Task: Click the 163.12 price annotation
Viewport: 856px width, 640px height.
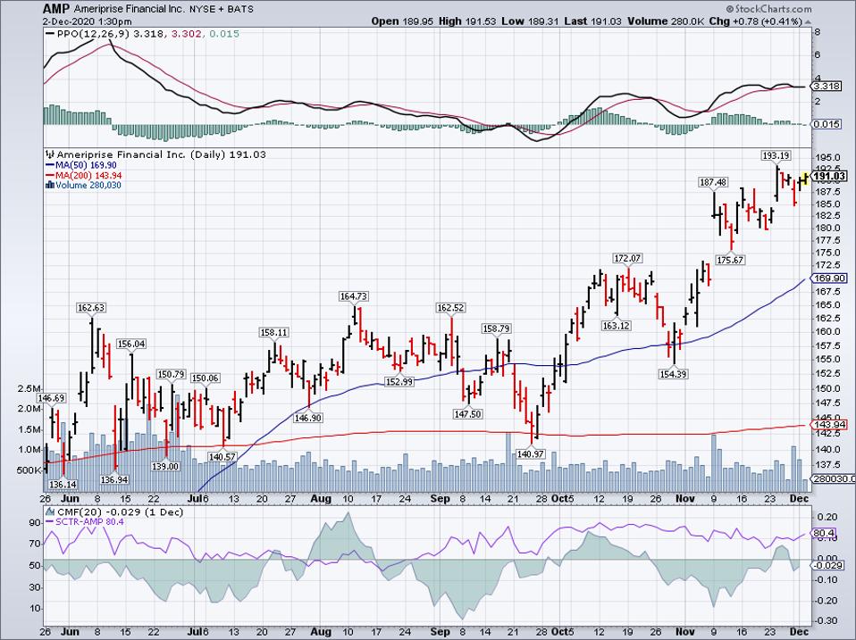Action: point(616,326)
